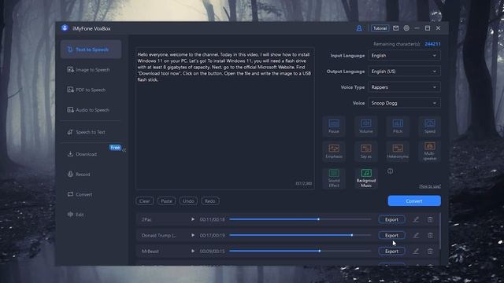Open the Pitch adjustment tool
The height and width of the screenshot is (283, 504).
pos(398,126)
